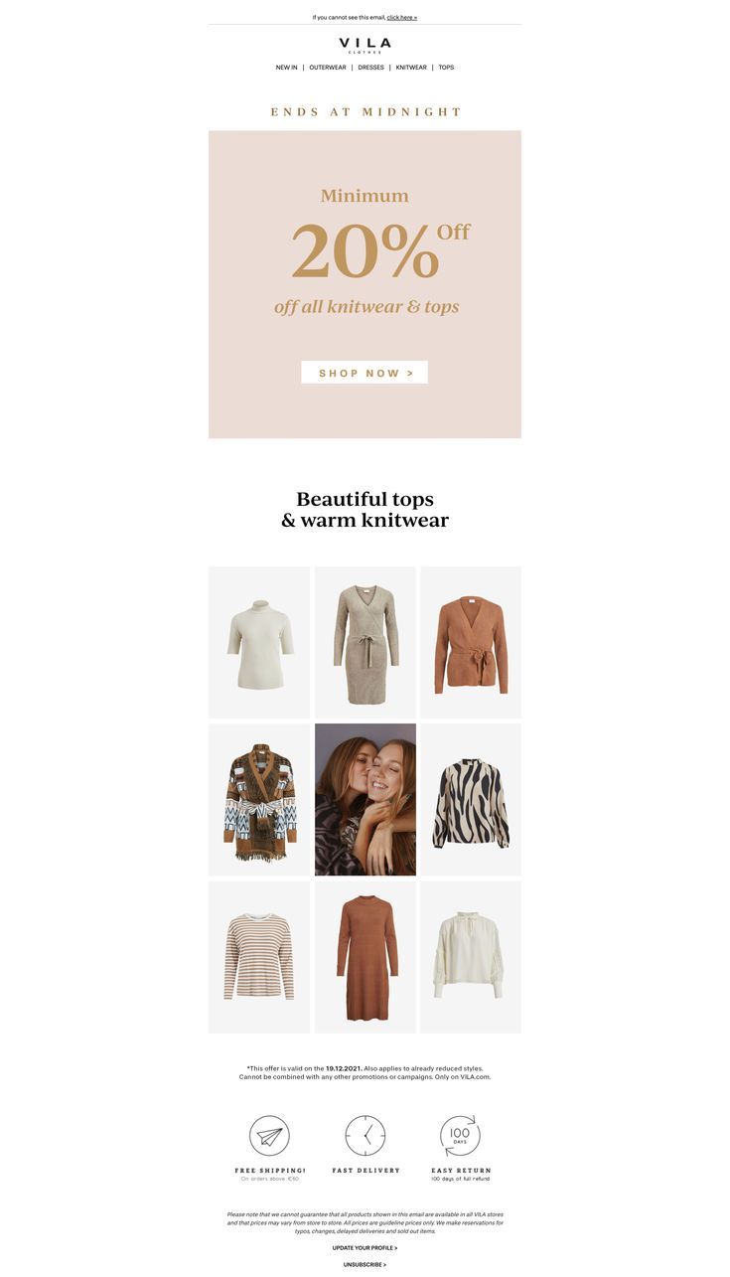Go to the DRESSES category

(370, 68)
